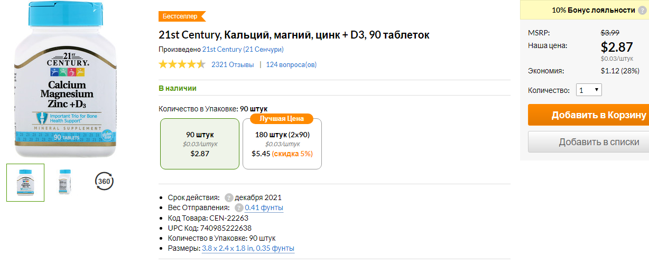The width and height of the screenshot is (649, 265).
Task: Select the first bottle front thumbnail
Action: click(25, 182)
